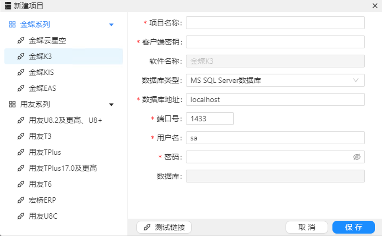The height and width of the screenshot is (236, 382).
Task: Open the 数据库类型 dropdown
Action: (x=275, y=80)
